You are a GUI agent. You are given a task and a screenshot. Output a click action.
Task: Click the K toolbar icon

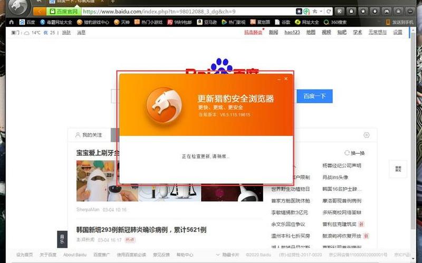click(x=339, y=11)
